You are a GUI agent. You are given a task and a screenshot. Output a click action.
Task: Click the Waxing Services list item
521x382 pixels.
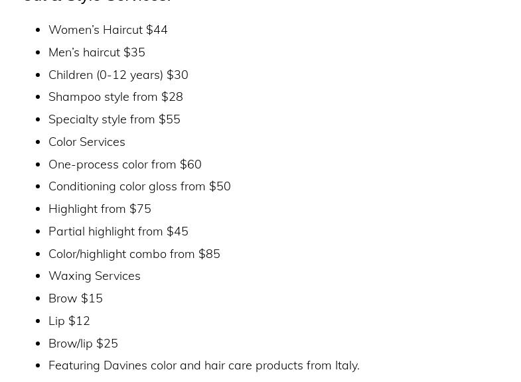pyautogui.click(x=94, y=276)
